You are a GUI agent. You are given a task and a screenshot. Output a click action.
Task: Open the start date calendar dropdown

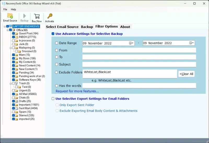click(131, 43)
